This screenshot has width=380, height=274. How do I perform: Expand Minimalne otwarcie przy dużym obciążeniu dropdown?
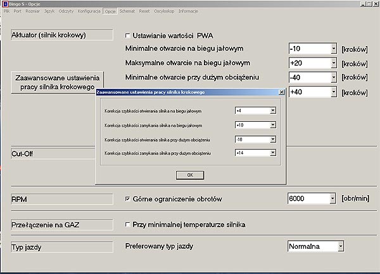(334, 78)
